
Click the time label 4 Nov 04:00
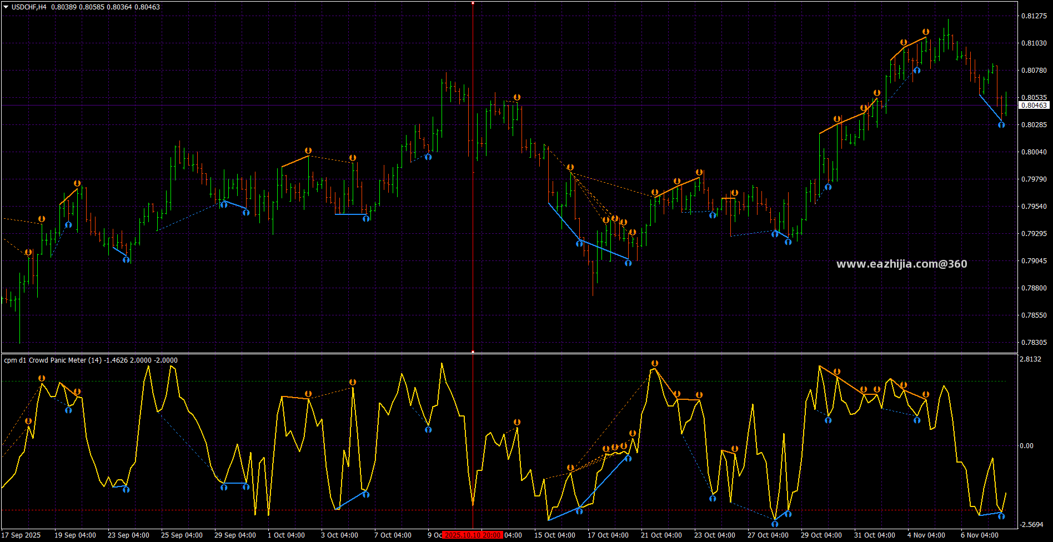click(x=926, y=535)
